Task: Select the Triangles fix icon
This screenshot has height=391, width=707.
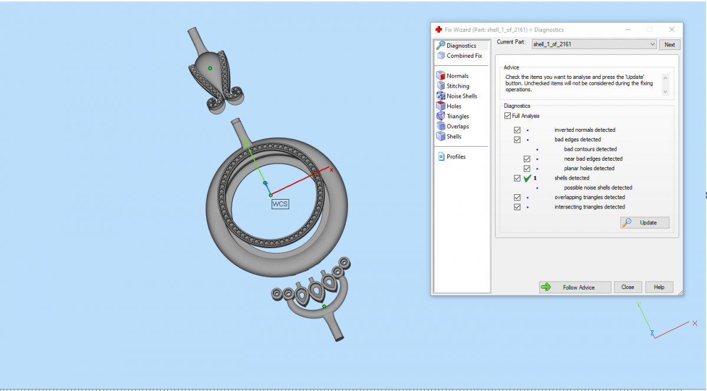Action: coord(441,116)
